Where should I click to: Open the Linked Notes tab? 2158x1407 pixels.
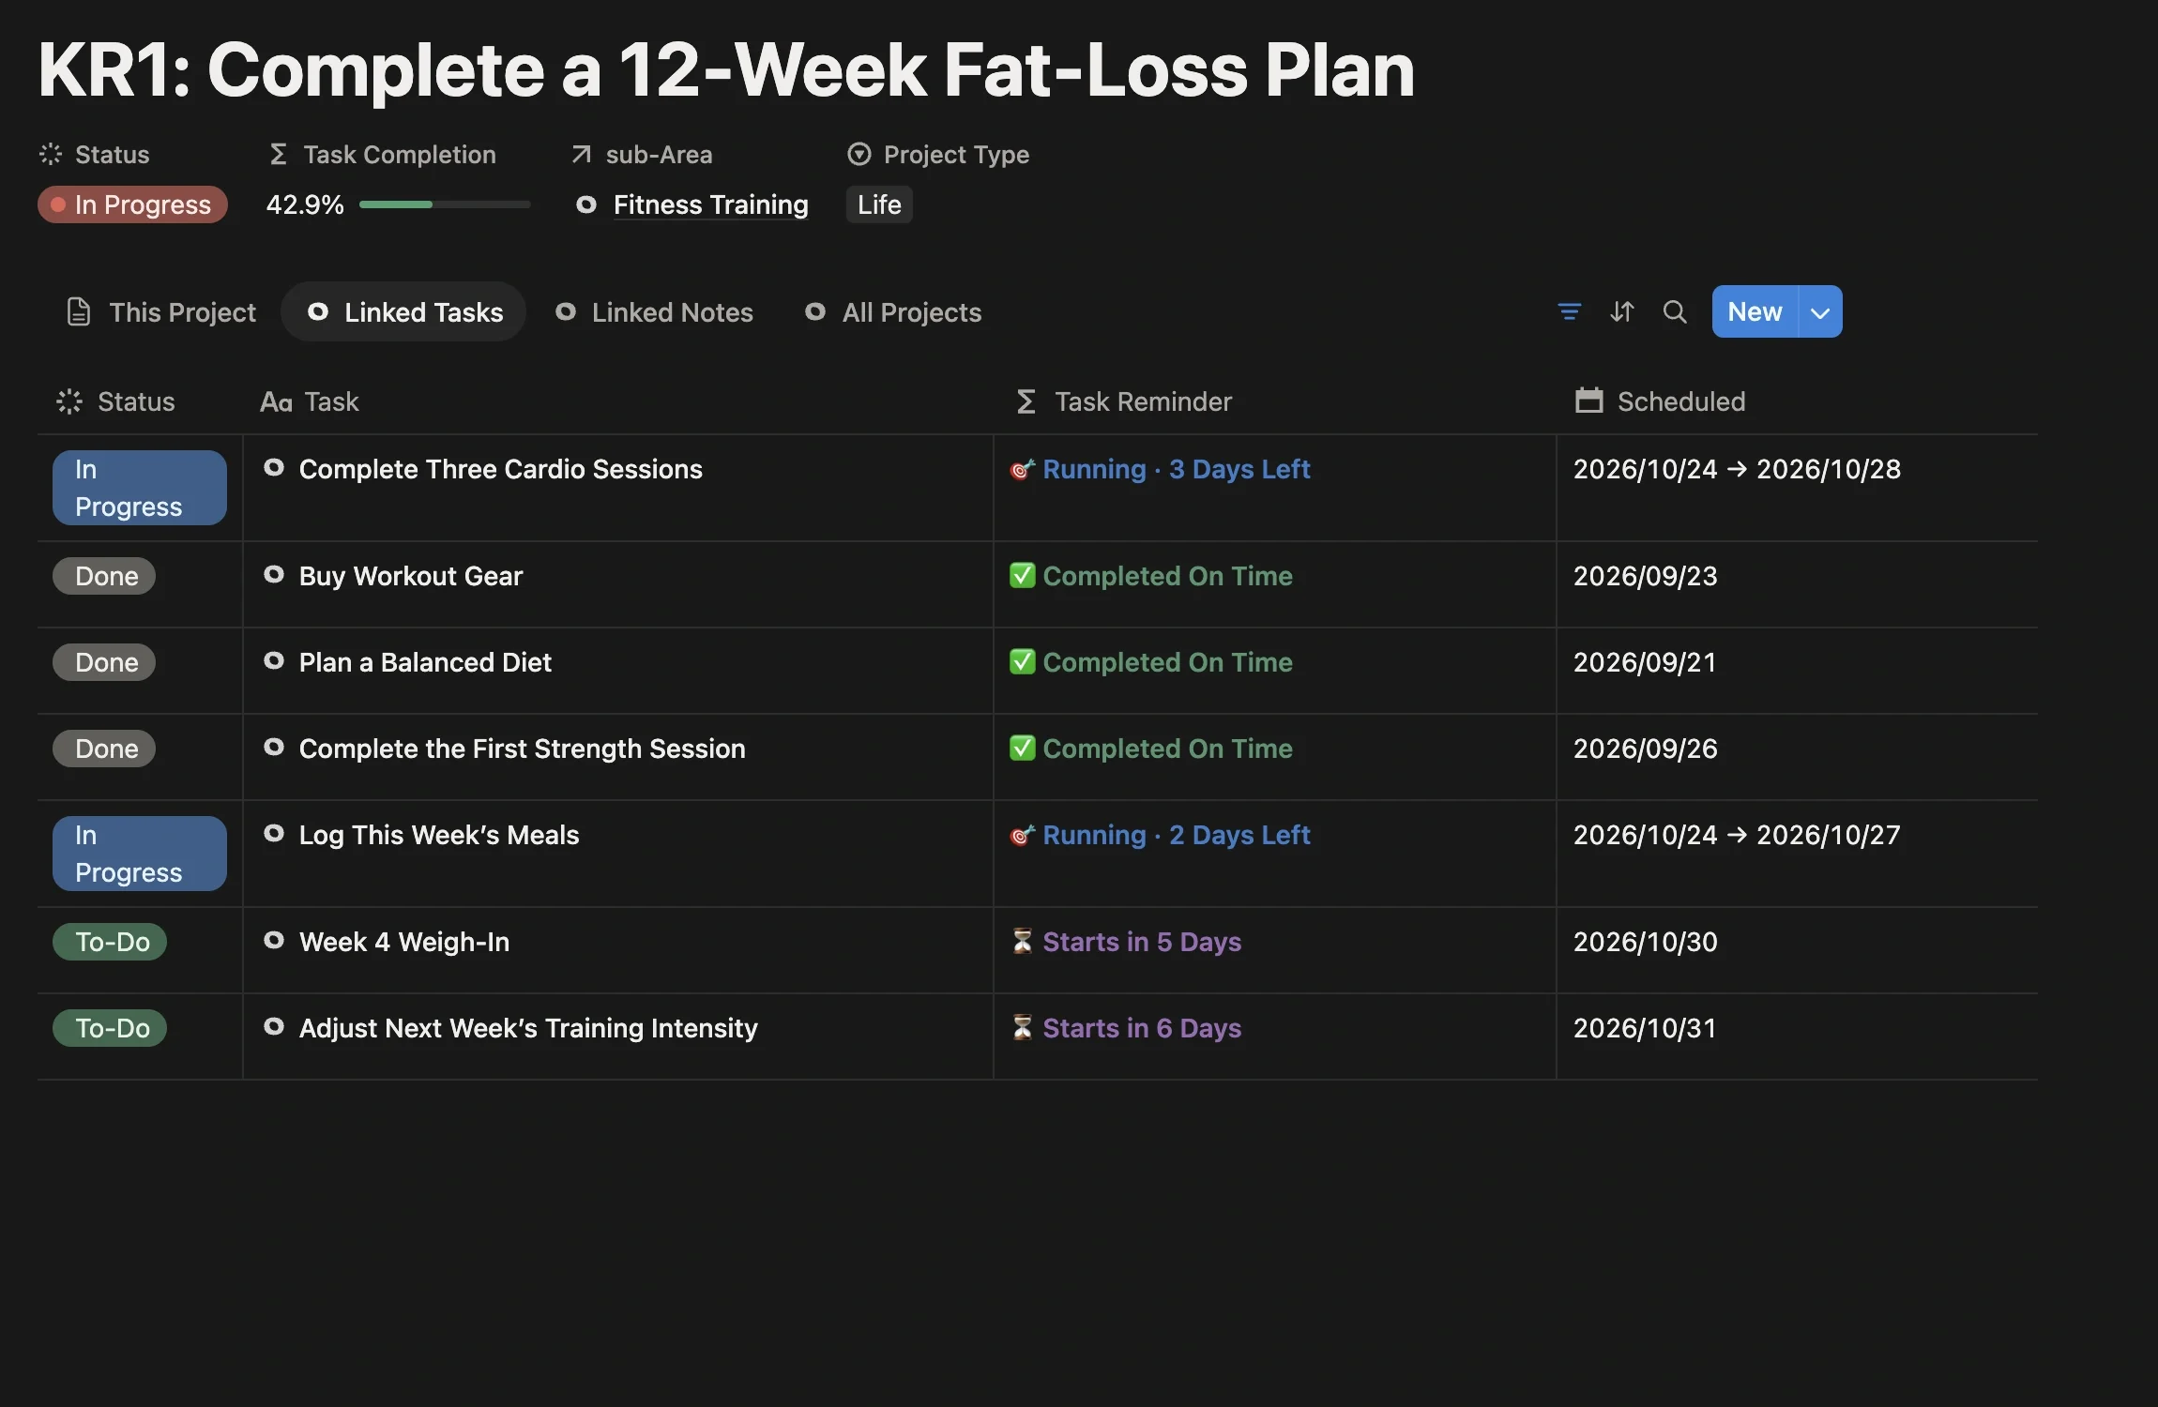pos(654,312)
